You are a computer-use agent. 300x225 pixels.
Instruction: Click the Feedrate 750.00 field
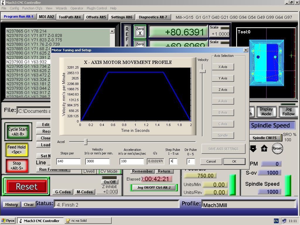pos(200,176)
